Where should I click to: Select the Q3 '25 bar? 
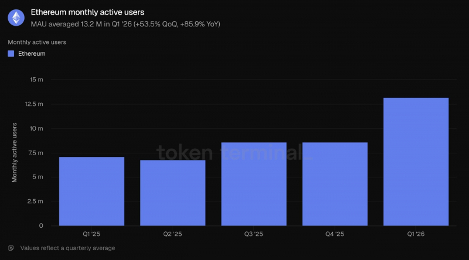pyautogui.click(x=254, y=184)
